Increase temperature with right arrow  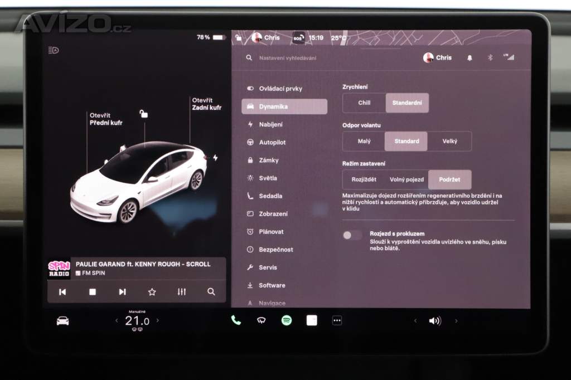pos(157,320)
